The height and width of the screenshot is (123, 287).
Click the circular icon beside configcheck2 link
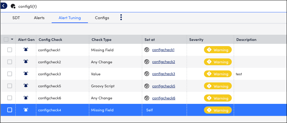point(147,62)
